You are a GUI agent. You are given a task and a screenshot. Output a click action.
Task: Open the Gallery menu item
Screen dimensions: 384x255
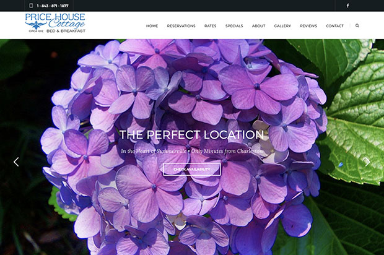(282, 26)
